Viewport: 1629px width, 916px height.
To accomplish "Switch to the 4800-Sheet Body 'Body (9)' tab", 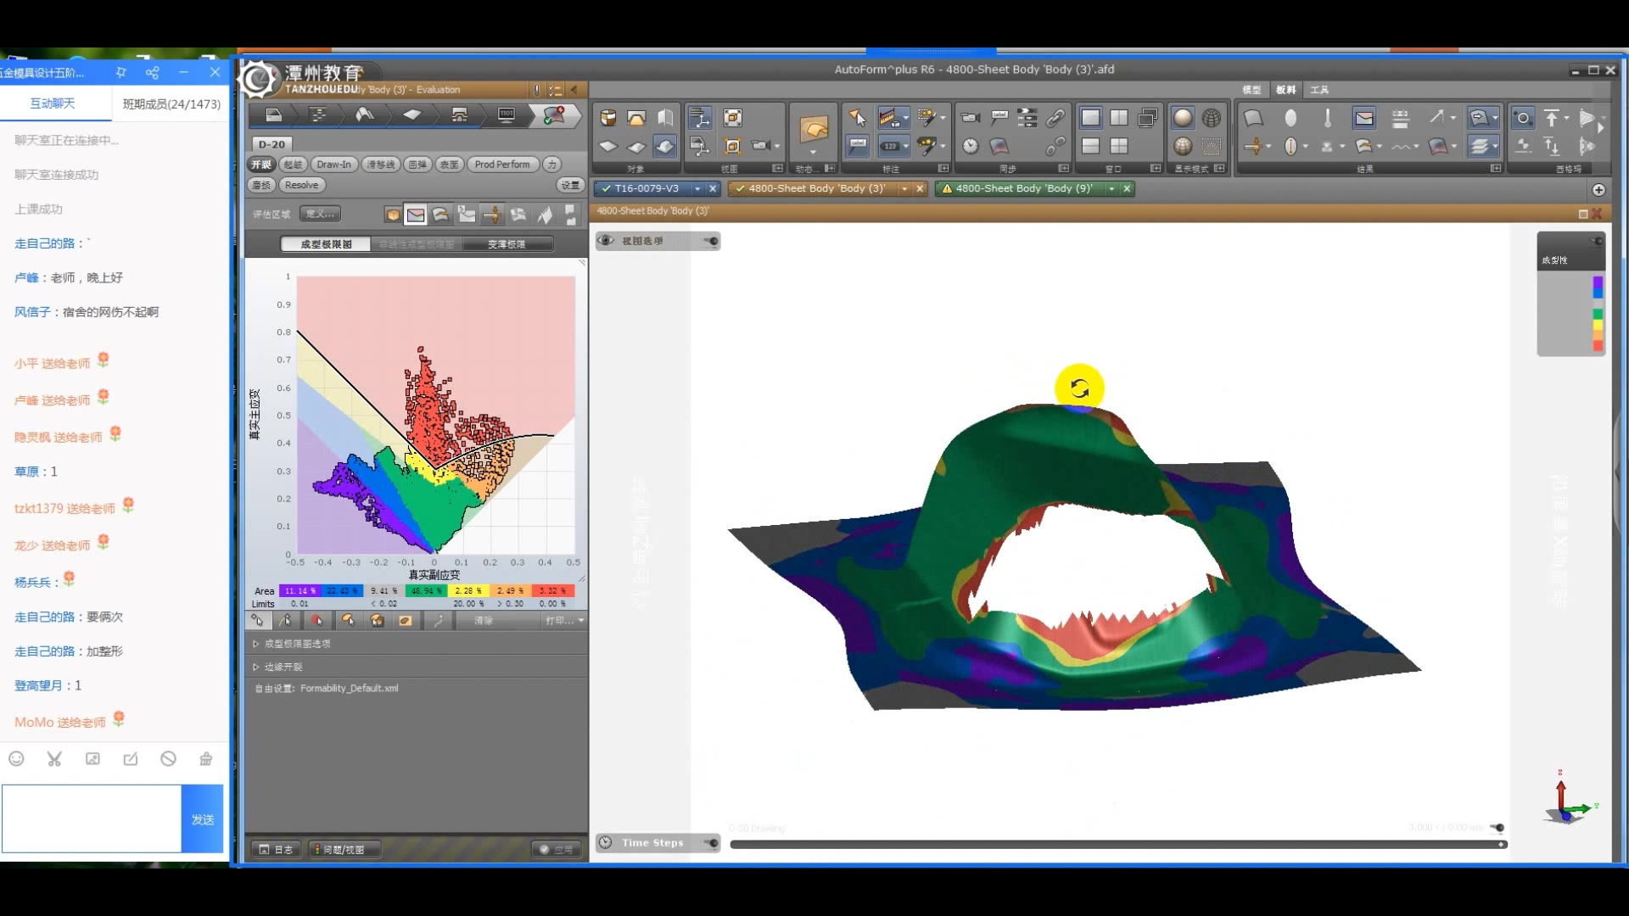I will click(x=1023, y=189).
